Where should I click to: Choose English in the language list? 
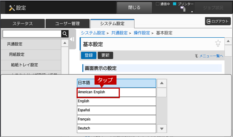point(116,101)
